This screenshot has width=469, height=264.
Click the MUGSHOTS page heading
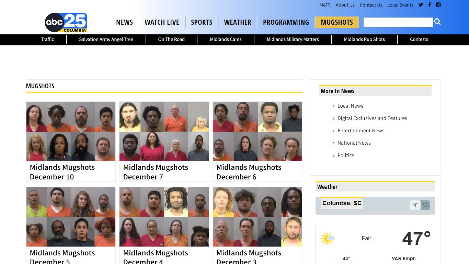pos(40,86)
